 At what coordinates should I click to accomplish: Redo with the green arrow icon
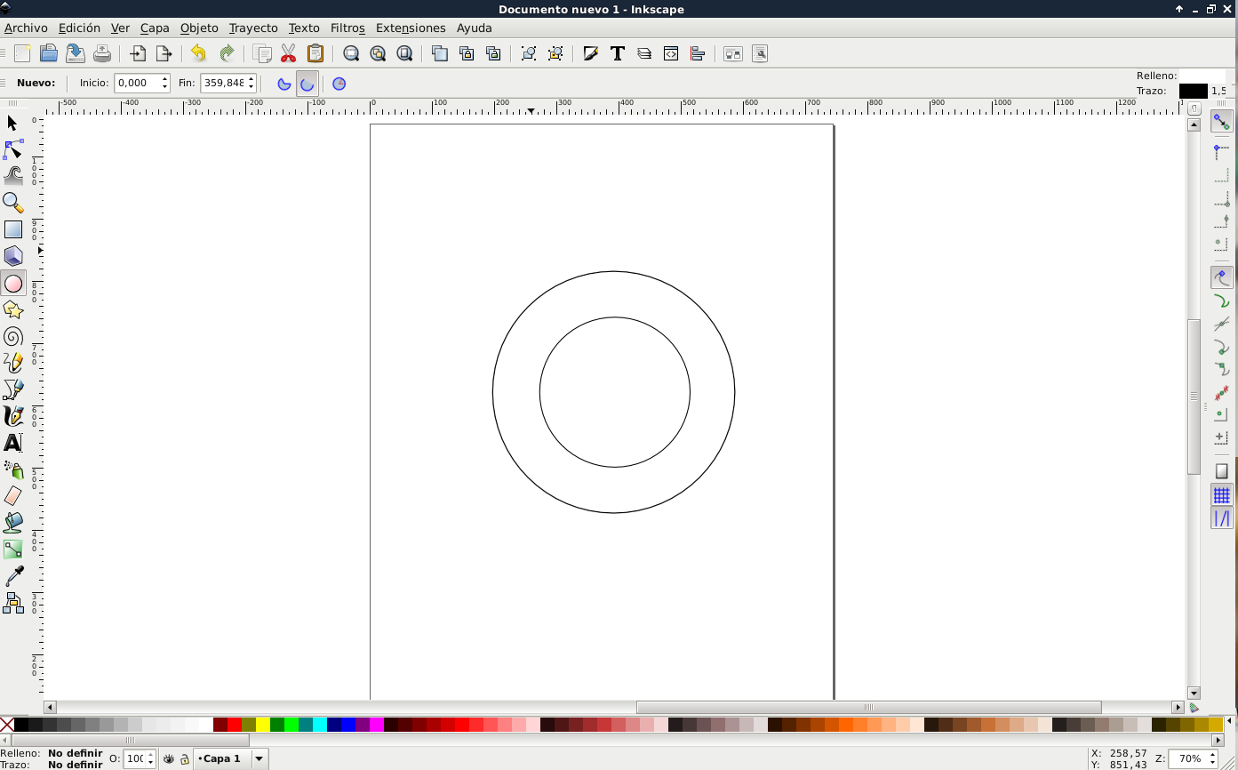click(227, 53)
